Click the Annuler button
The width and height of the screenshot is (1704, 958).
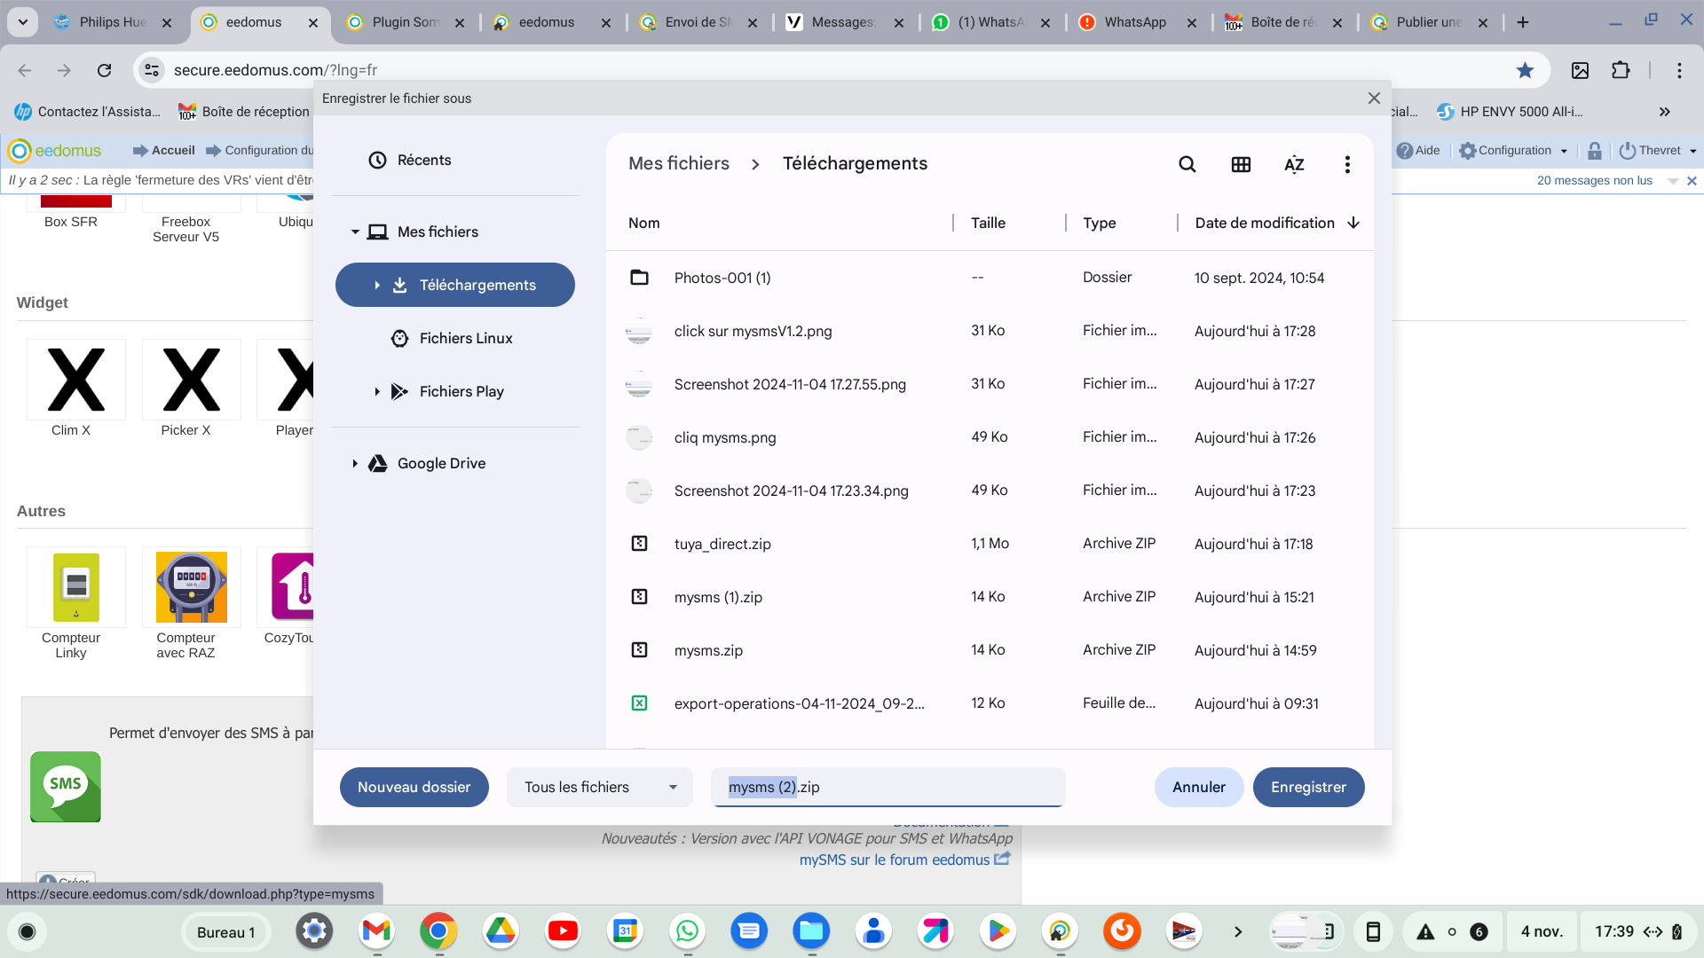click(1198, 787)
